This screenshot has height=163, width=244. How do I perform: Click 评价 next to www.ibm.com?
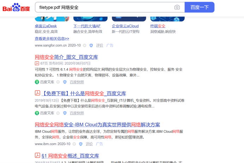click(89, 144)
